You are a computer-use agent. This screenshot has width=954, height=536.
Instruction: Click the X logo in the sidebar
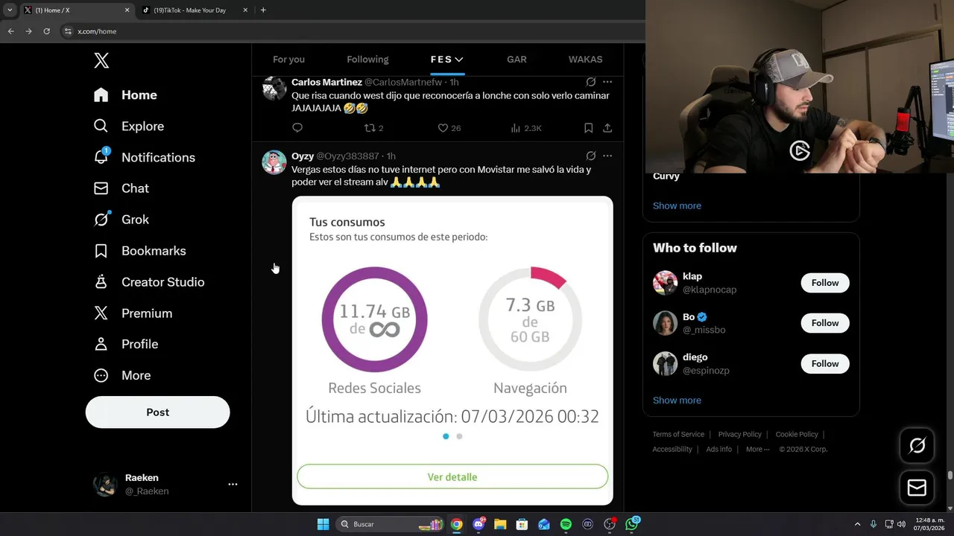101,60
